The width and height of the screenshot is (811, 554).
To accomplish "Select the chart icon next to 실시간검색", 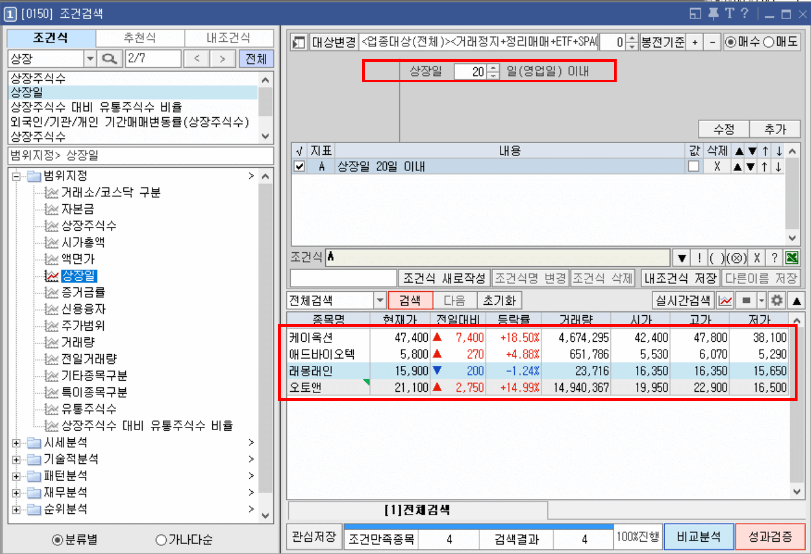I will pos(725,300).
